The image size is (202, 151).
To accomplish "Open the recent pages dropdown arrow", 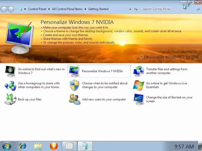I will [16, 9].
